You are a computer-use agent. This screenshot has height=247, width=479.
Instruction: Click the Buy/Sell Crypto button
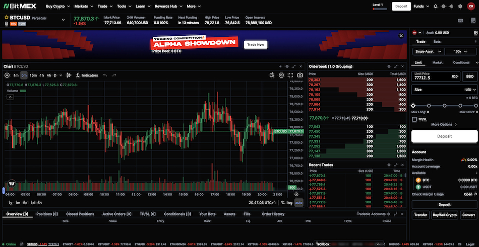pos(445,215)
